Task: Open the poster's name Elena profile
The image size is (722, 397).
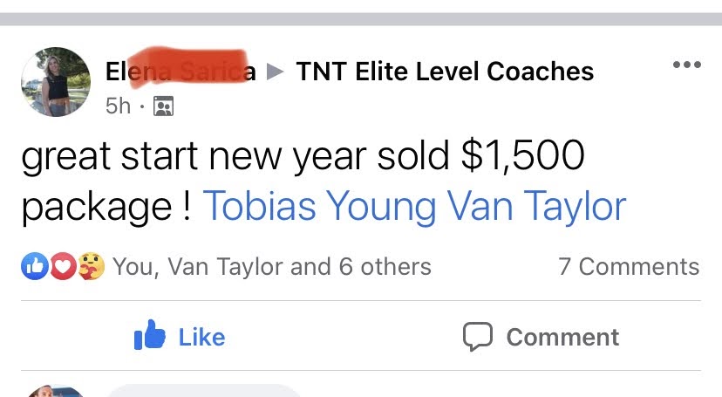Action: point(180,72)
